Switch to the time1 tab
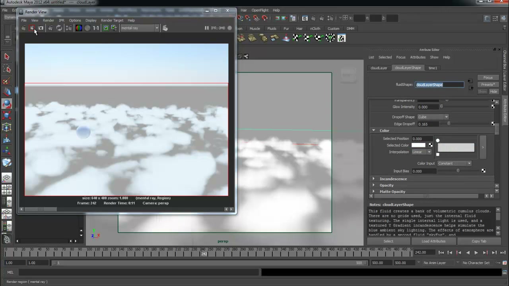509x286 pixels. pyautogui.click(x=433, y=68)
